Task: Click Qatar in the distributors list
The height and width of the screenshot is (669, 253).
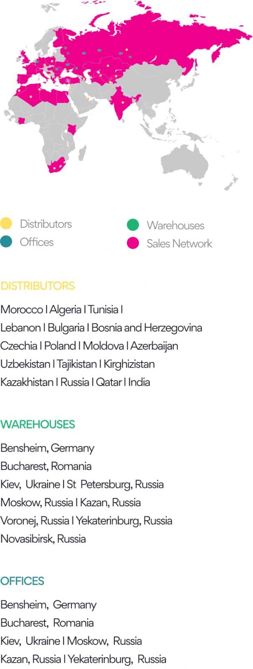Action: click(x=109, y=382)
